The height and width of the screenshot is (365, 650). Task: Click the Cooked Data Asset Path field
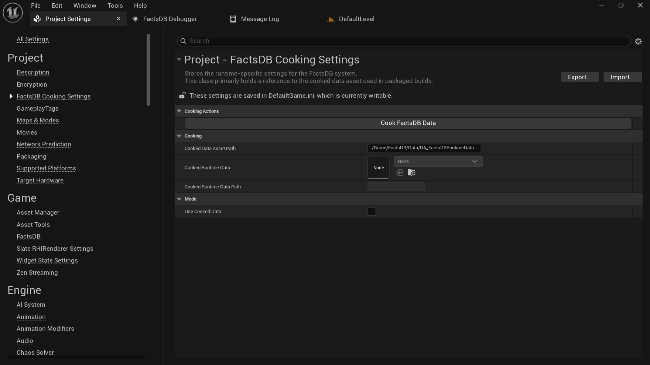click(424, 148)
